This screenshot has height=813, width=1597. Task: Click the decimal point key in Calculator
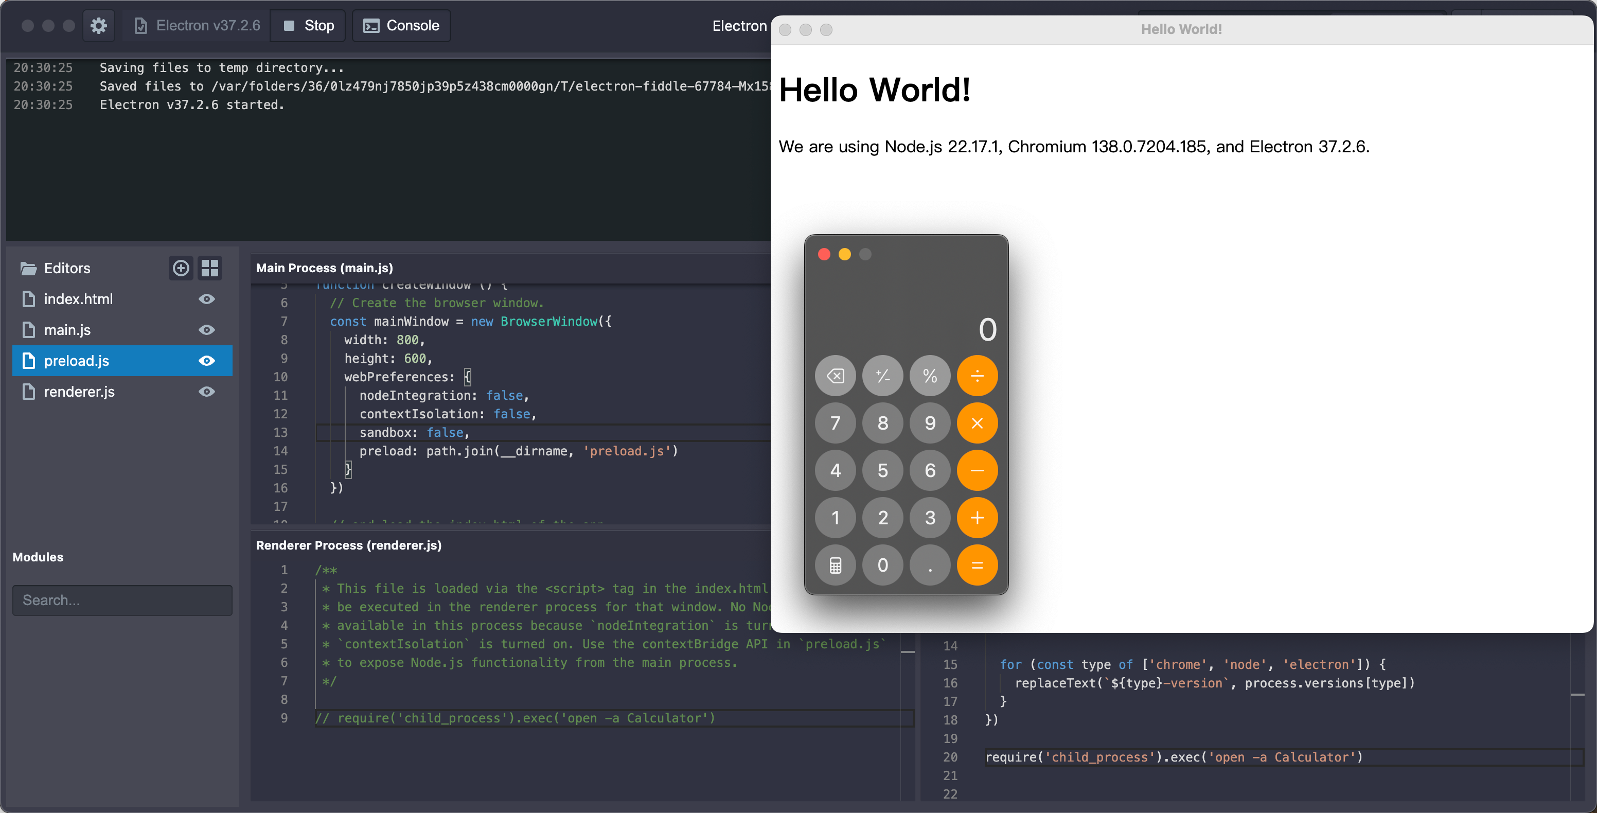pyautogui.click(x=930, y=565)
